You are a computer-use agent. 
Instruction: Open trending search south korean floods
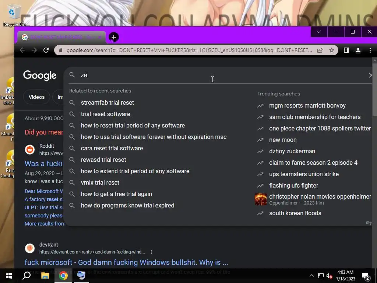(295, 213)
